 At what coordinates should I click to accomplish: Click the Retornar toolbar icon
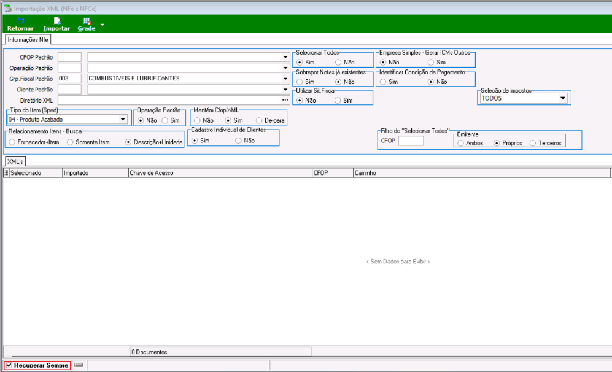(x=20, y=24)
